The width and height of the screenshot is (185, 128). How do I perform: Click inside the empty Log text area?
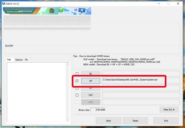tap(37, 92)
